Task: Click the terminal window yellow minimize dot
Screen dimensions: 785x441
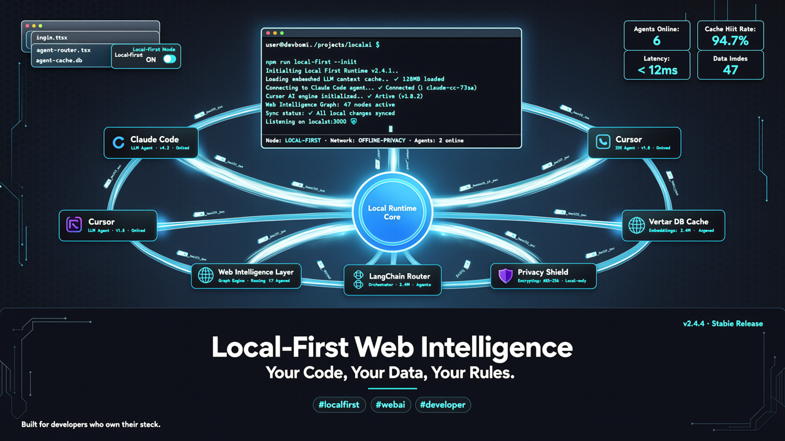Action: (275, 32)
